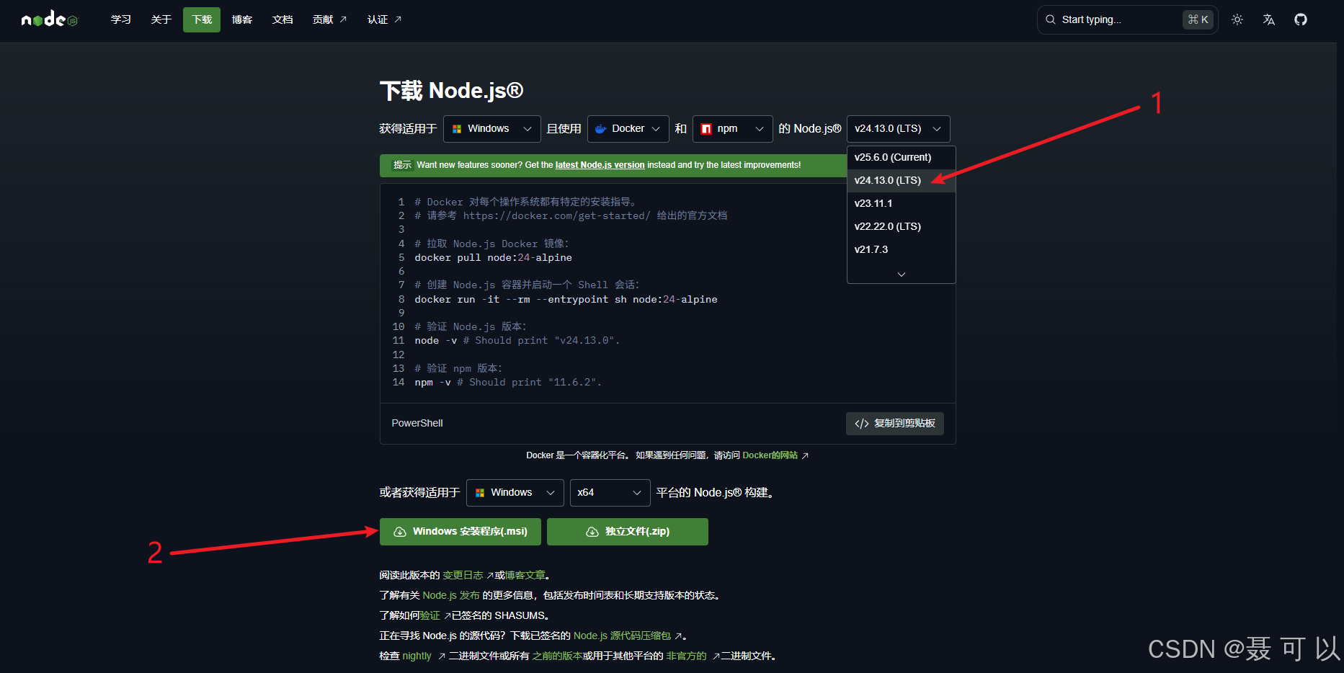Click the 下载 Node.js® heading

pyautogui.click(x=451, y=91)
